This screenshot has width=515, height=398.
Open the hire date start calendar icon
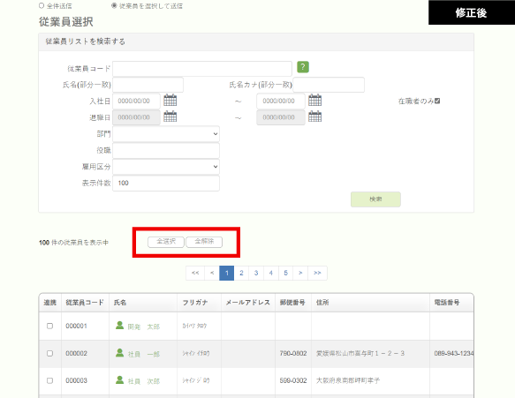[170, 100]
